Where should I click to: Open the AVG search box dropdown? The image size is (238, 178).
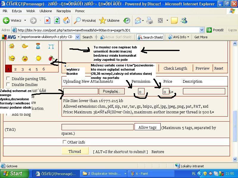click(x=77, y=37)
